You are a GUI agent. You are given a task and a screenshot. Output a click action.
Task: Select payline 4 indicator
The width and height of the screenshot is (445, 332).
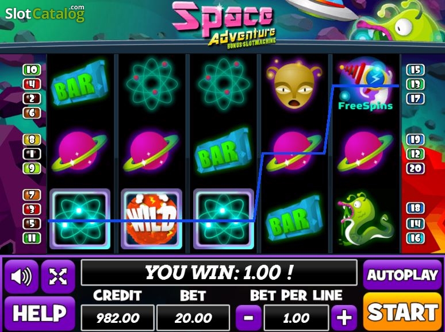[x=32, y=84]
